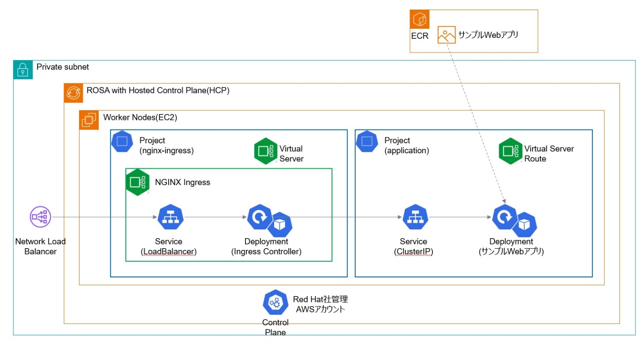Click the sample web app Deployment arrow icon
This screenshot has height=344, width=640.
point(504,216)
